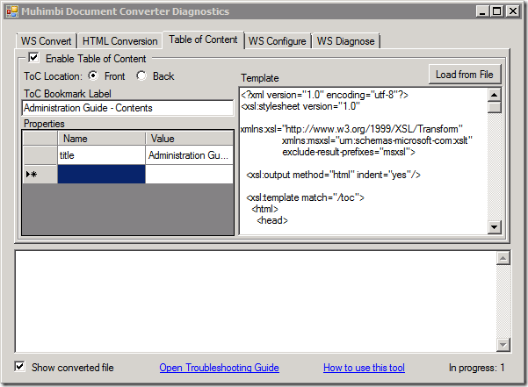Switch to WS Convert tab

point(47,41)
